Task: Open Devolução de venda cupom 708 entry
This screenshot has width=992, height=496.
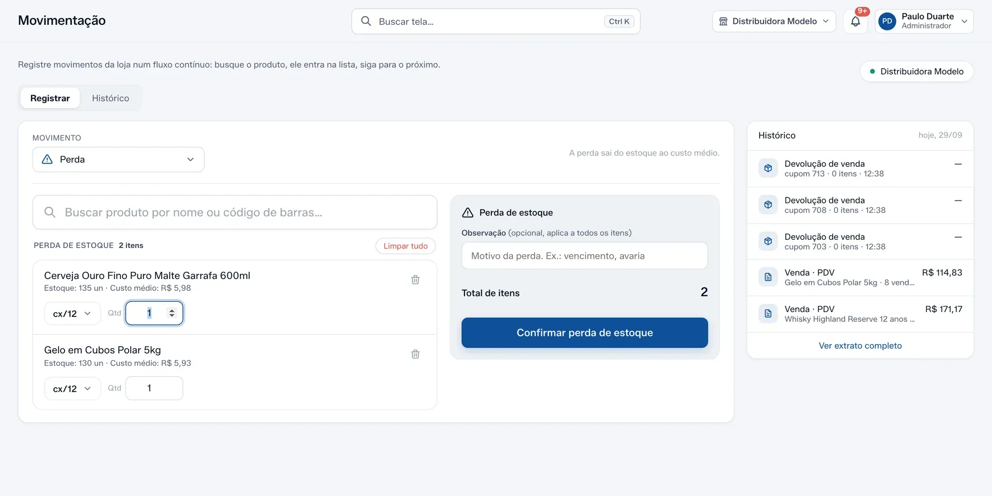Action: point(860,205)
